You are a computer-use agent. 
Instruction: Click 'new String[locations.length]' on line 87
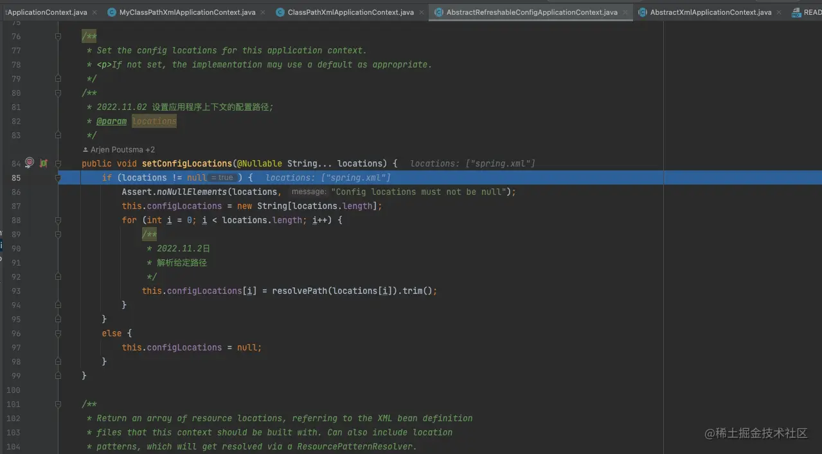coord(307,206)
